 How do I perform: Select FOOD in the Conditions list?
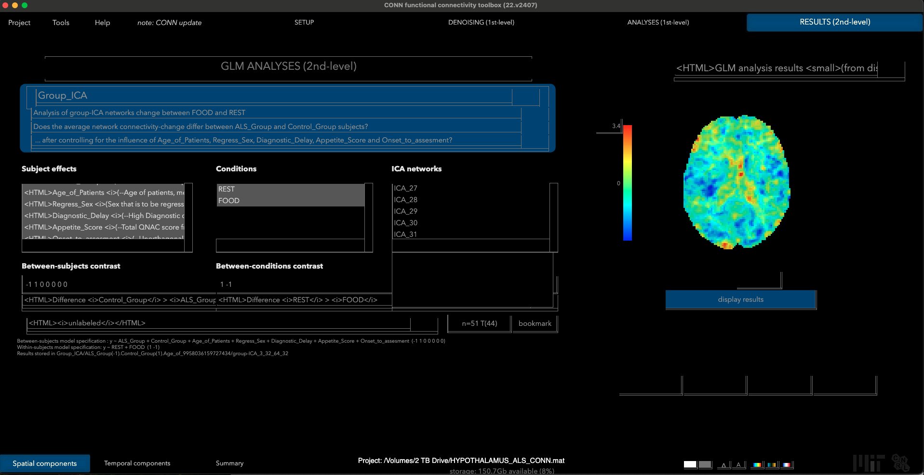point(290,201)
